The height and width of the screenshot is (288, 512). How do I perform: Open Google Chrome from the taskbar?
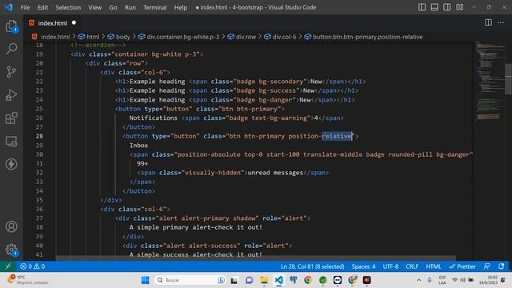[307, 280]
